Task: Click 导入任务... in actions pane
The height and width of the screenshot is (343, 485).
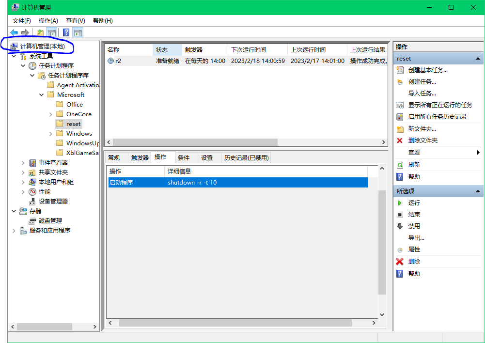Action: tap(422, 94)
